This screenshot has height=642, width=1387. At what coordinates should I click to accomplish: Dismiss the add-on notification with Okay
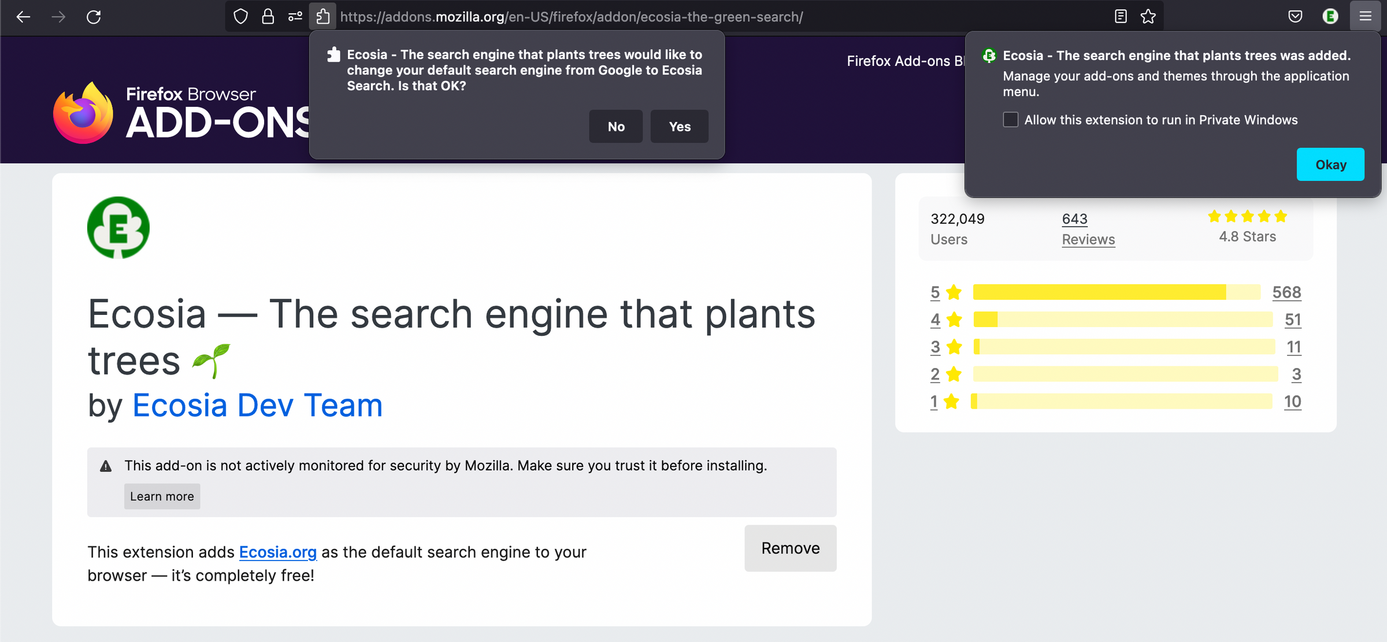pos(1330,164)
